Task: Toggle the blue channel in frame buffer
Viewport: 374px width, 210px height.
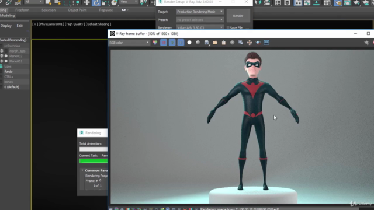Action: pos(181,43)
